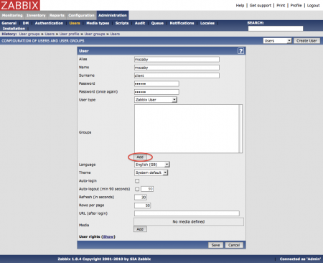Viewport: 323px width, 263px height.
Task: Open the Users selector dropdown near Create User
Action: click(x=277, y=41)
